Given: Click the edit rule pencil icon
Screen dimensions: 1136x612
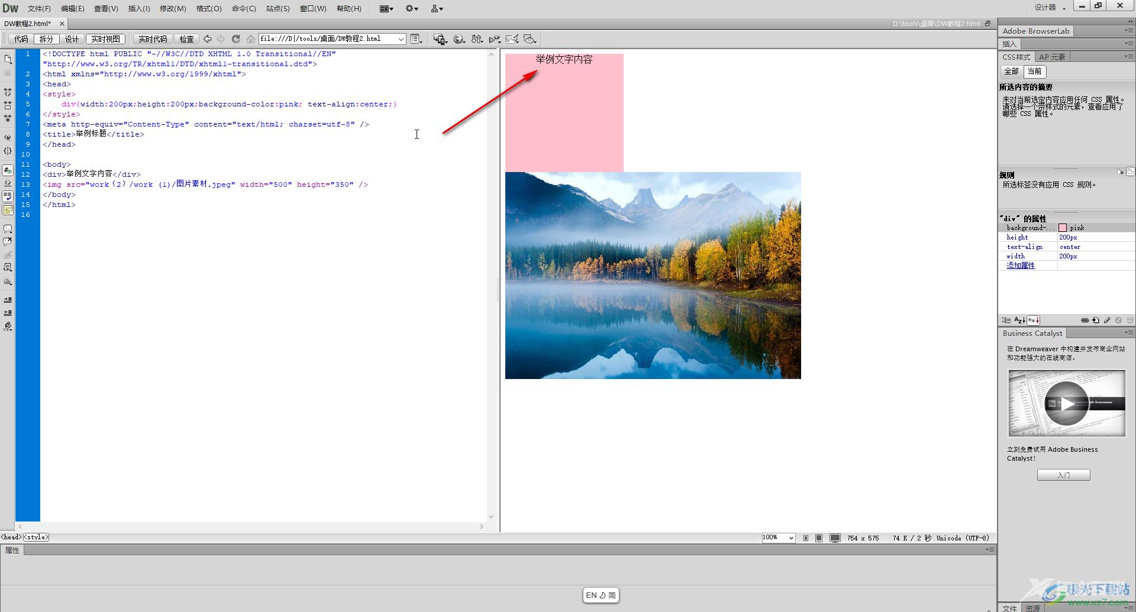Looking at the screenshot, I should point(1107,320).
